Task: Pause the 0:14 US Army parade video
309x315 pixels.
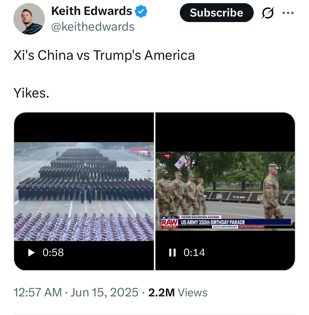Action: click(x=172, y=253)
